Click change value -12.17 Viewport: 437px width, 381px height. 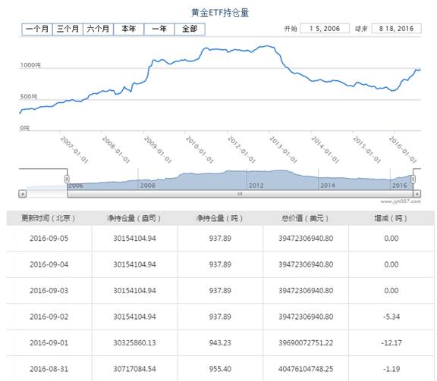click(x=391, y=343)
